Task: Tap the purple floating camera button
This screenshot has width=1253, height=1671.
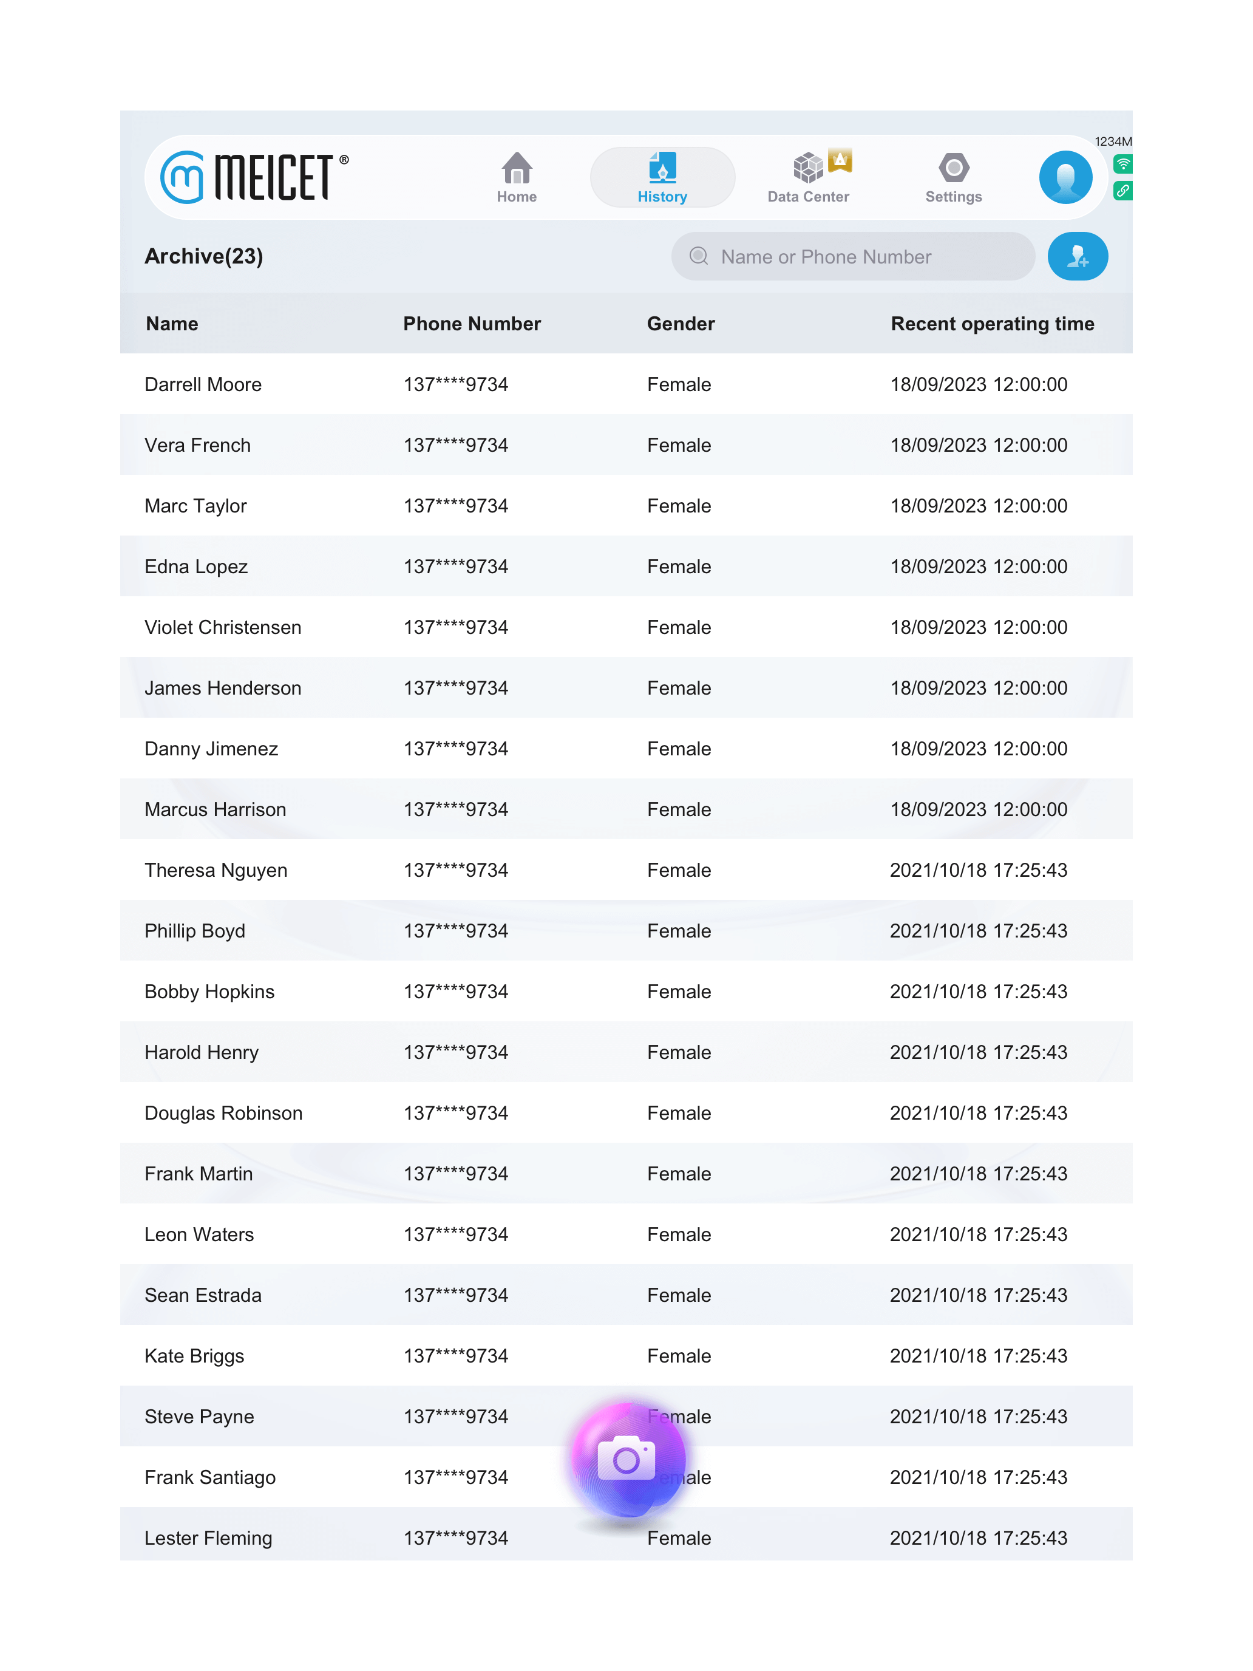Action: pyautogui.click(x=628, y=1458)
